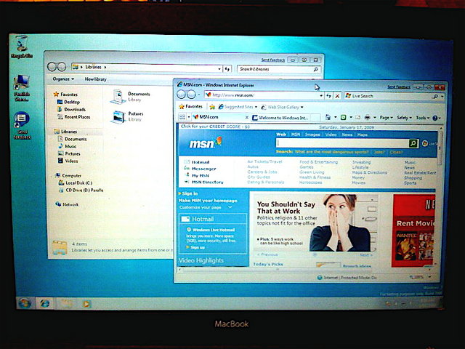Open the Page menu dropdown
Viewport: 465px width, 349px height.
(386, 118)
